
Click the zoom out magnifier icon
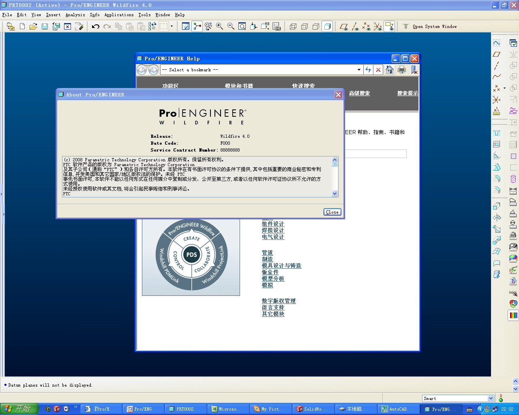(x=231, y=27)
